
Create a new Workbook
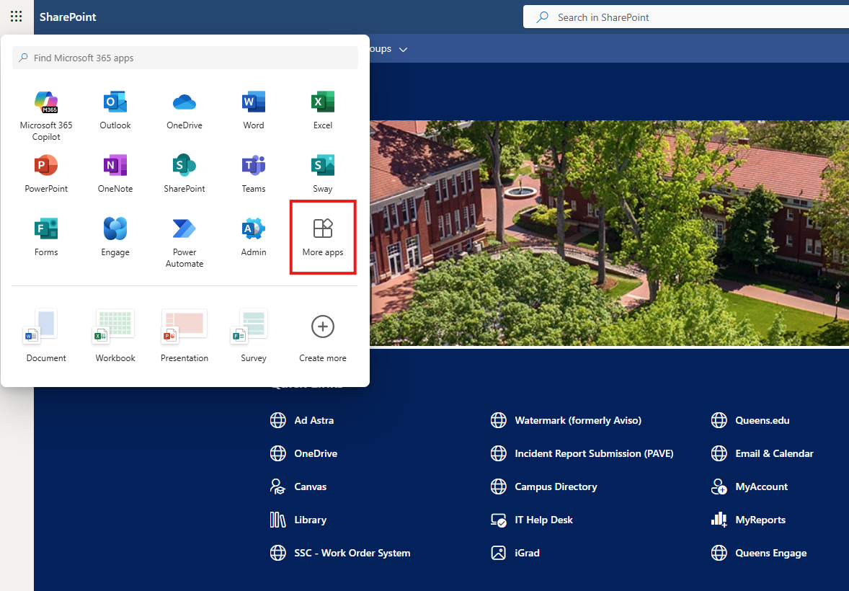pyautogui.click(x=115, y=335)
